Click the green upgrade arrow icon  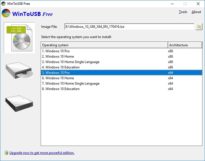tap(6, 153)
